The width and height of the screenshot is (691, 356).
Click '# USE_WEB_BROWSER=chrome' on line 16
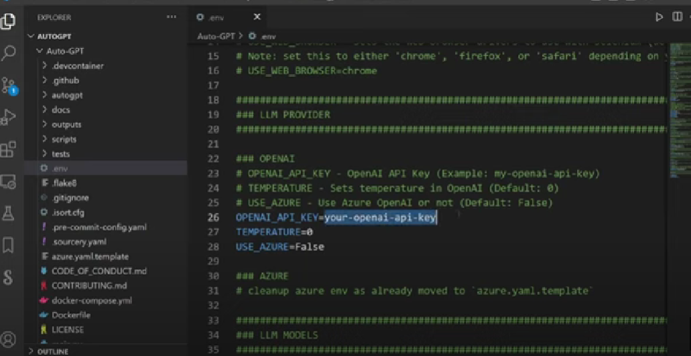[x=306, y=71]
